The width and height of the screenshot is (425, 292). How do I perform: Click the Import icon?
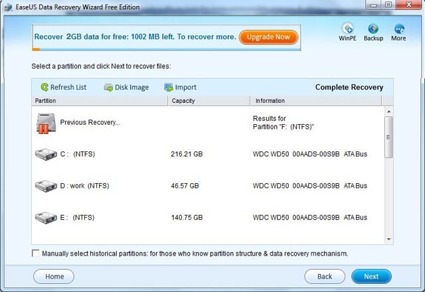[x=169, y=87]
